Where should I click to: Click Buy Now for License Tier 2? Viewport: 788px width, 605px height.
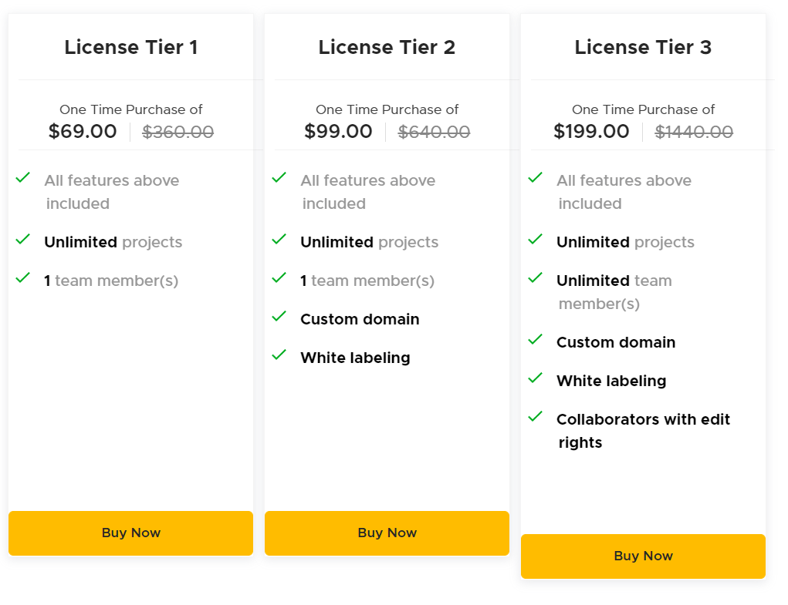point(387,533)
